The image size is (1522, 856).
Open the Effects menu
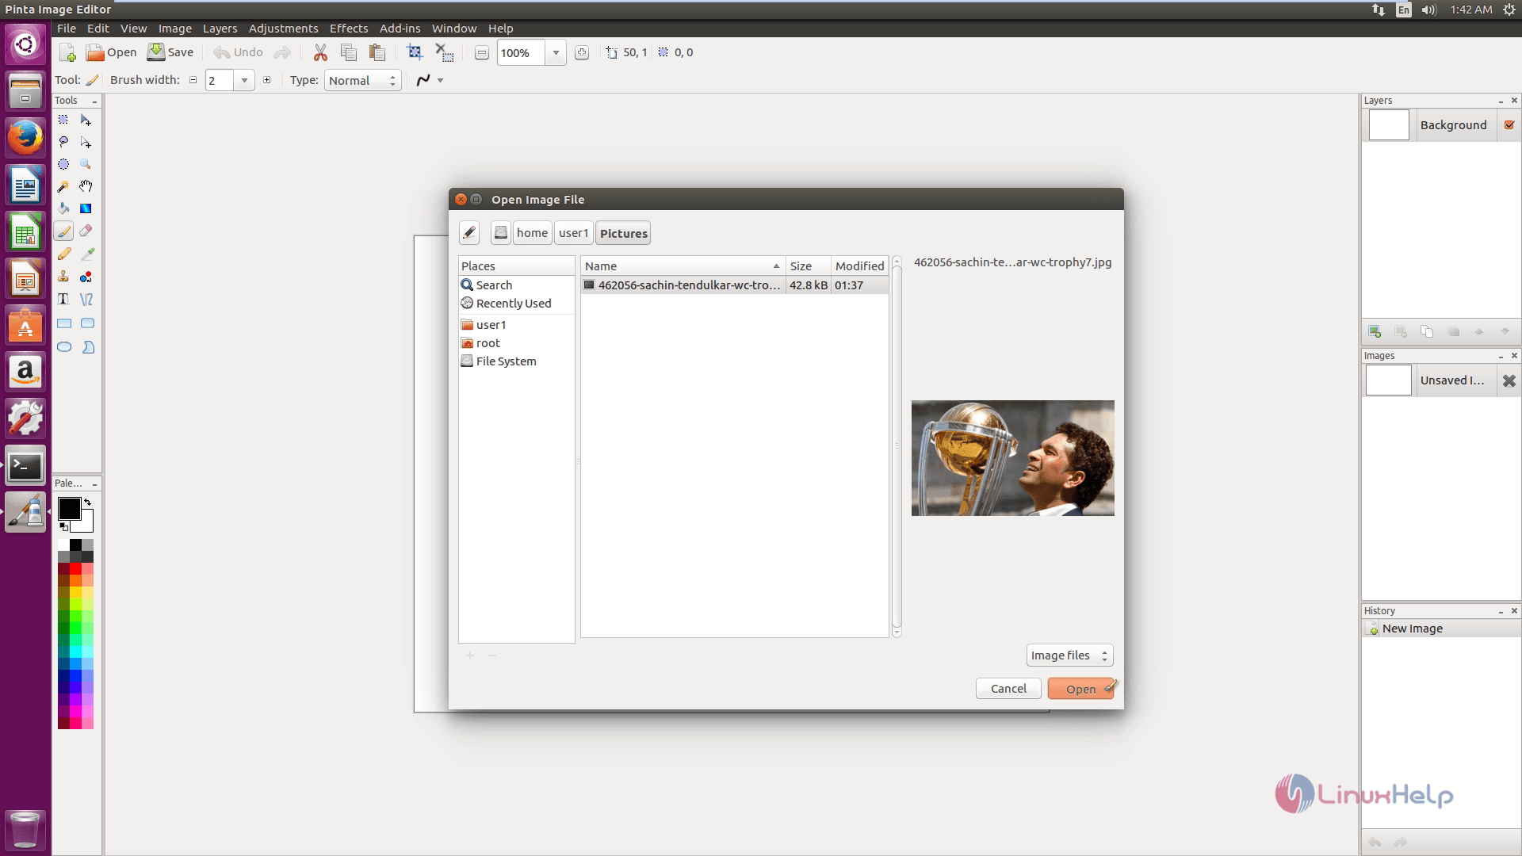tap(349, 28)
